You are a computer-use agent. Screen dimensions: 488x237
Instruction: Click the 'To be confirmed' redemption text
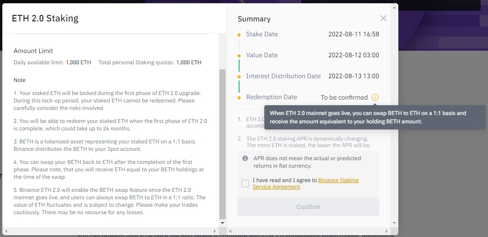[344, 97]
